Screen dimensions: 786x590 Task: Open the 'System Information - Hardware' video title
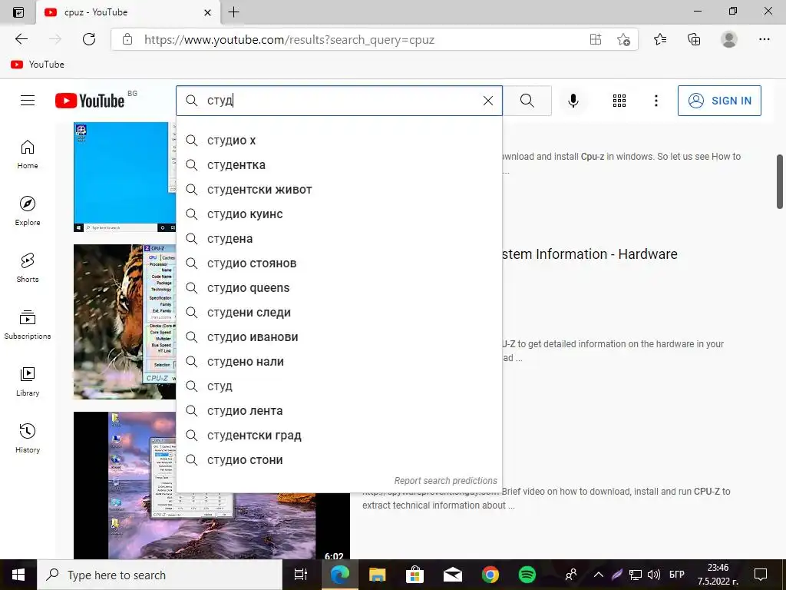589,254
